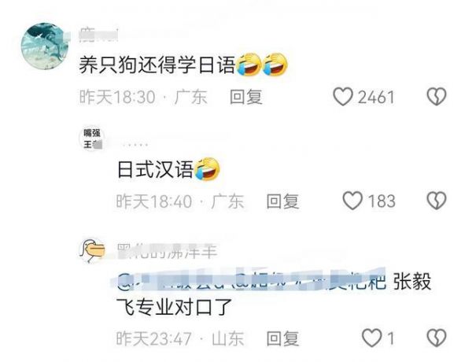Reply to the 18:30 广东 comment
This screenshot has height=362, width=472.
click(x=246, y=97)
